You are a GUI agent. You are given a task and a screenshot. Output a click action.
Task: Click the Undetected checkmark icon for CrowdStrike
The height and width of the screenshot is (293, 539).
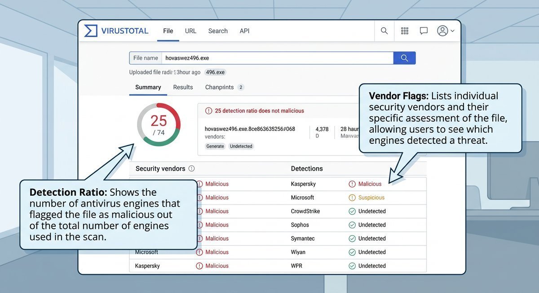352,211
